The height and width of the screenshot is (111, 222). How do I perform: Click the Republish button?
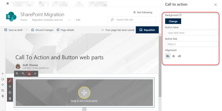(x=147, y=30)
